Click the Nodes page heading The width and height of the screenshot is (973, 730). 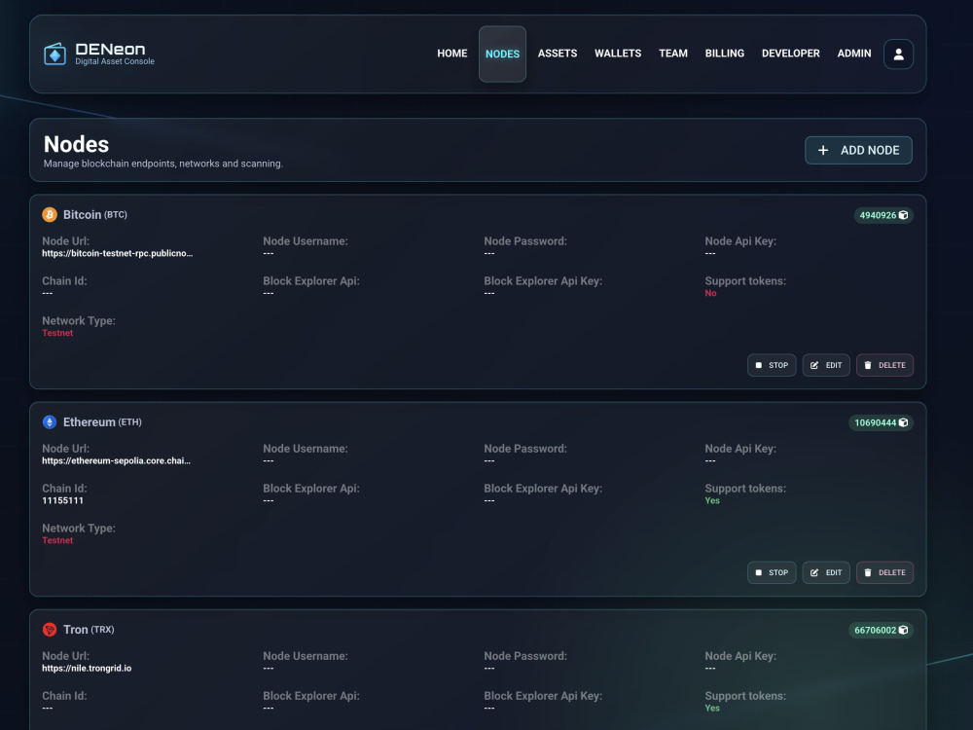coord(76,144)
